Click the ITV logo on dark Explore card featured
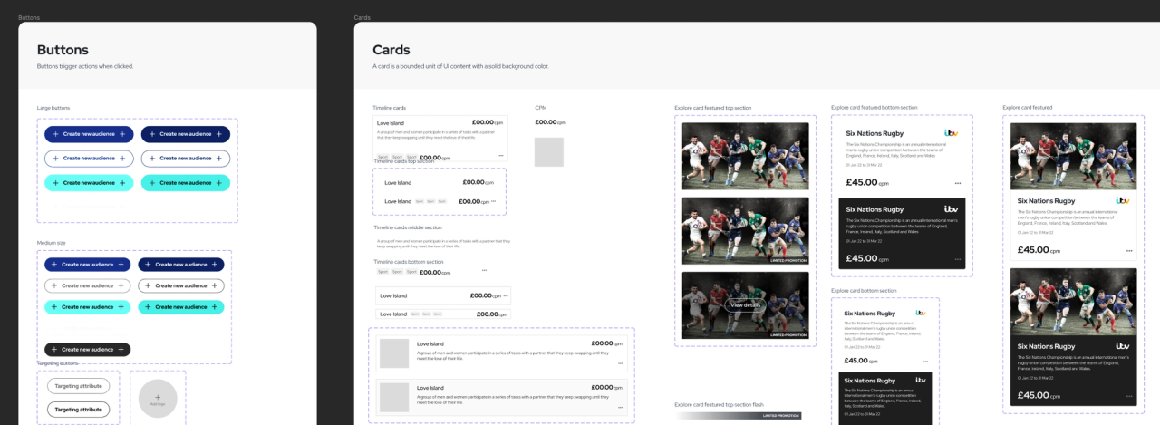 pyautogui.click(x=1123, y=346)
